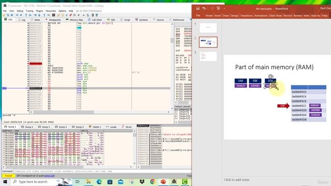Select the red ESP arrow on slide
This screenshot has width=331, height=186.
click(x=283, y=105)
